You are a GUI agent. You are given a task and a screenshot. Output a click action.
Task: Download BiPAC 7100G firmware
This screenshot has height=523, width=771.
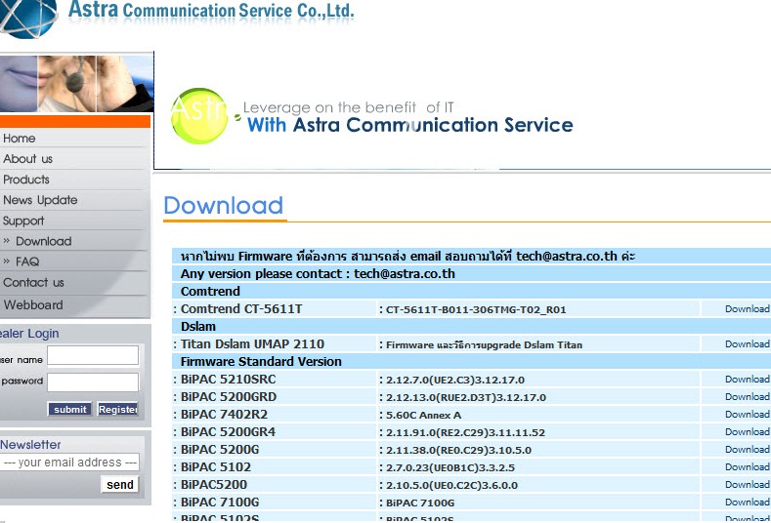click(x=747, y=503)
